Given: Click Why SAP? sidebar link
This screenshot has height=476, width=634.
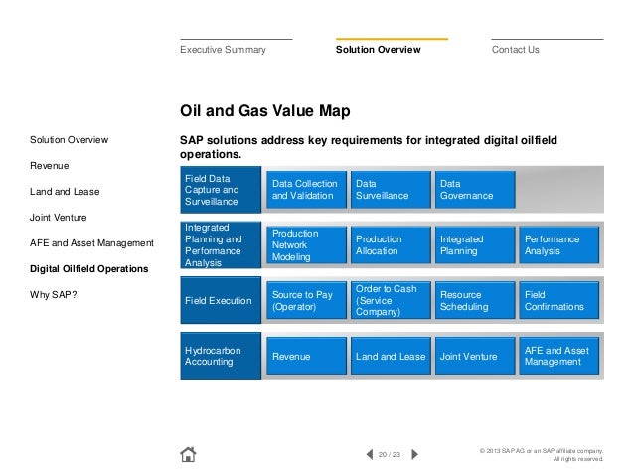Looking at the screenshot, I should tap(53, 295).
